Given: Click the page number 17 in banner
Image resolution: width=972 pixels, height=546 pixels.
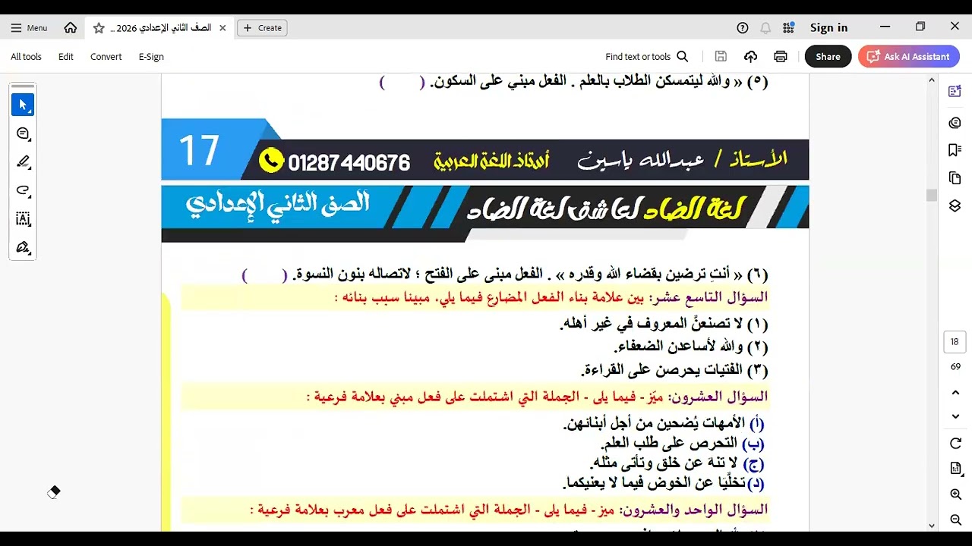Looking at the screenshot, I should tap(199, 151).
